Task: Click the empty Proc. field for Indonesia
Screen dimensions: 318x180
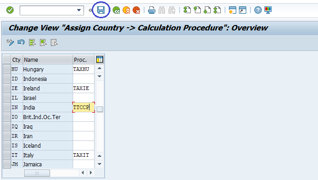Action: pyautogui.click(x=84, y=79)
